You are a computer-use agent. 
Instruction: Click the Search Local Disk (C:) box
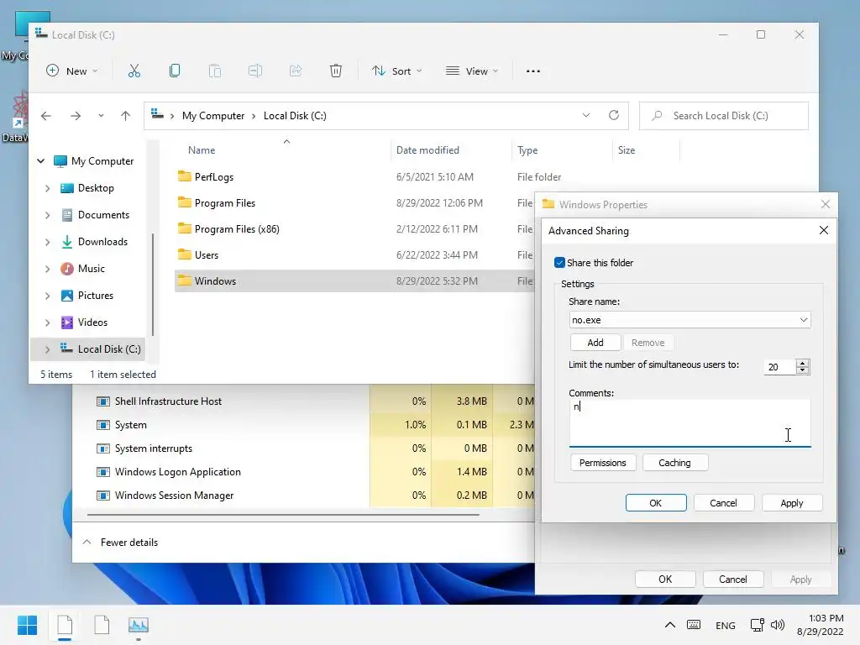(x=723, y=116)
